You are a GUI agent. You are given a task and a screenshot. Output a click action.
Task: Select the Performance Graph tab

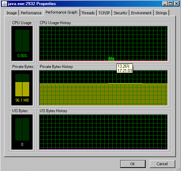61,12
